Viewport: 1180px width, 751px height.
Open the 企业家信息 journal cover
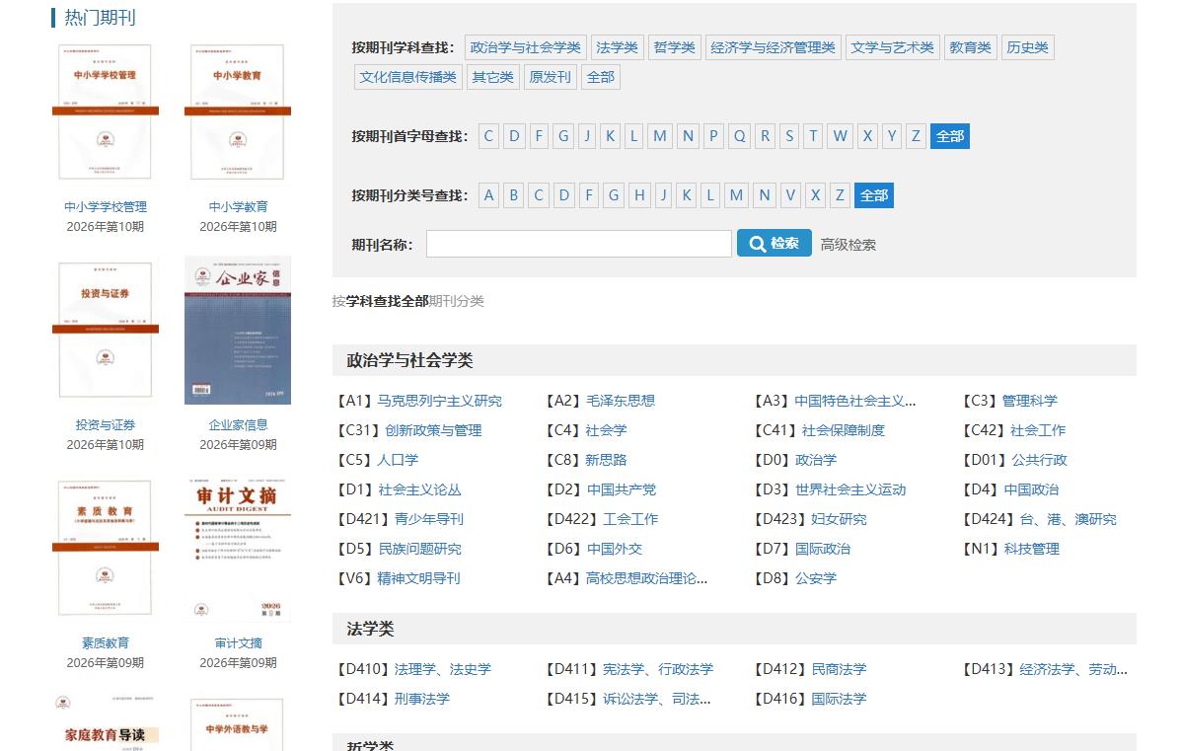[x=238, y=330]
